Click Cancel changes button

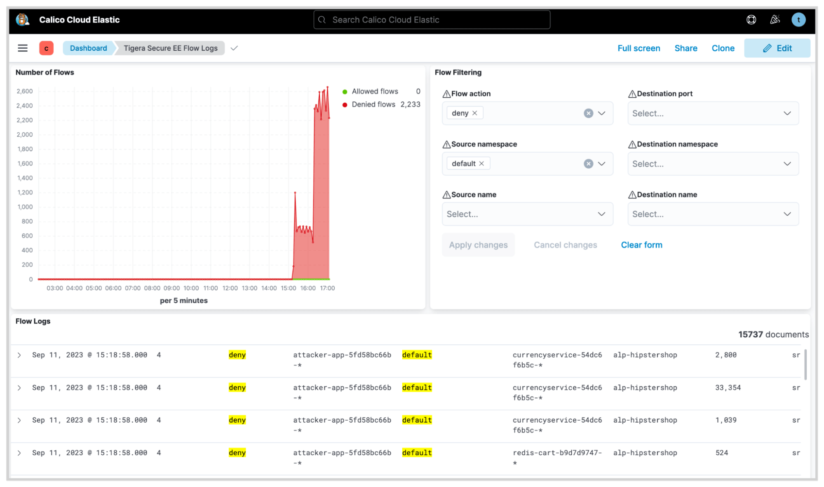click(x=565, y=245)
